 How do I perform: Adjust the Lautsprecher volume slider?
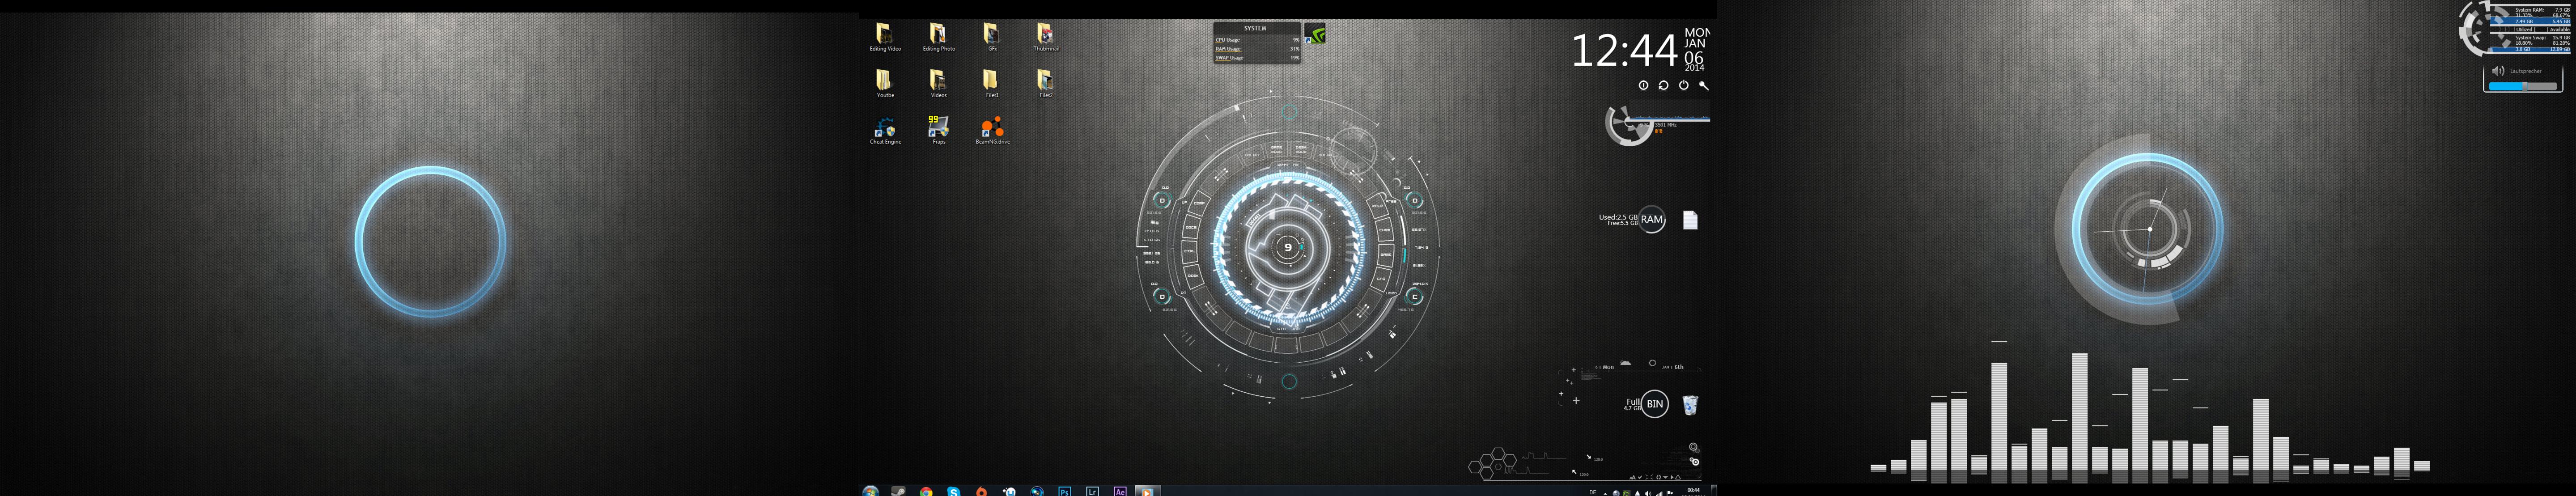[2523, 86]
